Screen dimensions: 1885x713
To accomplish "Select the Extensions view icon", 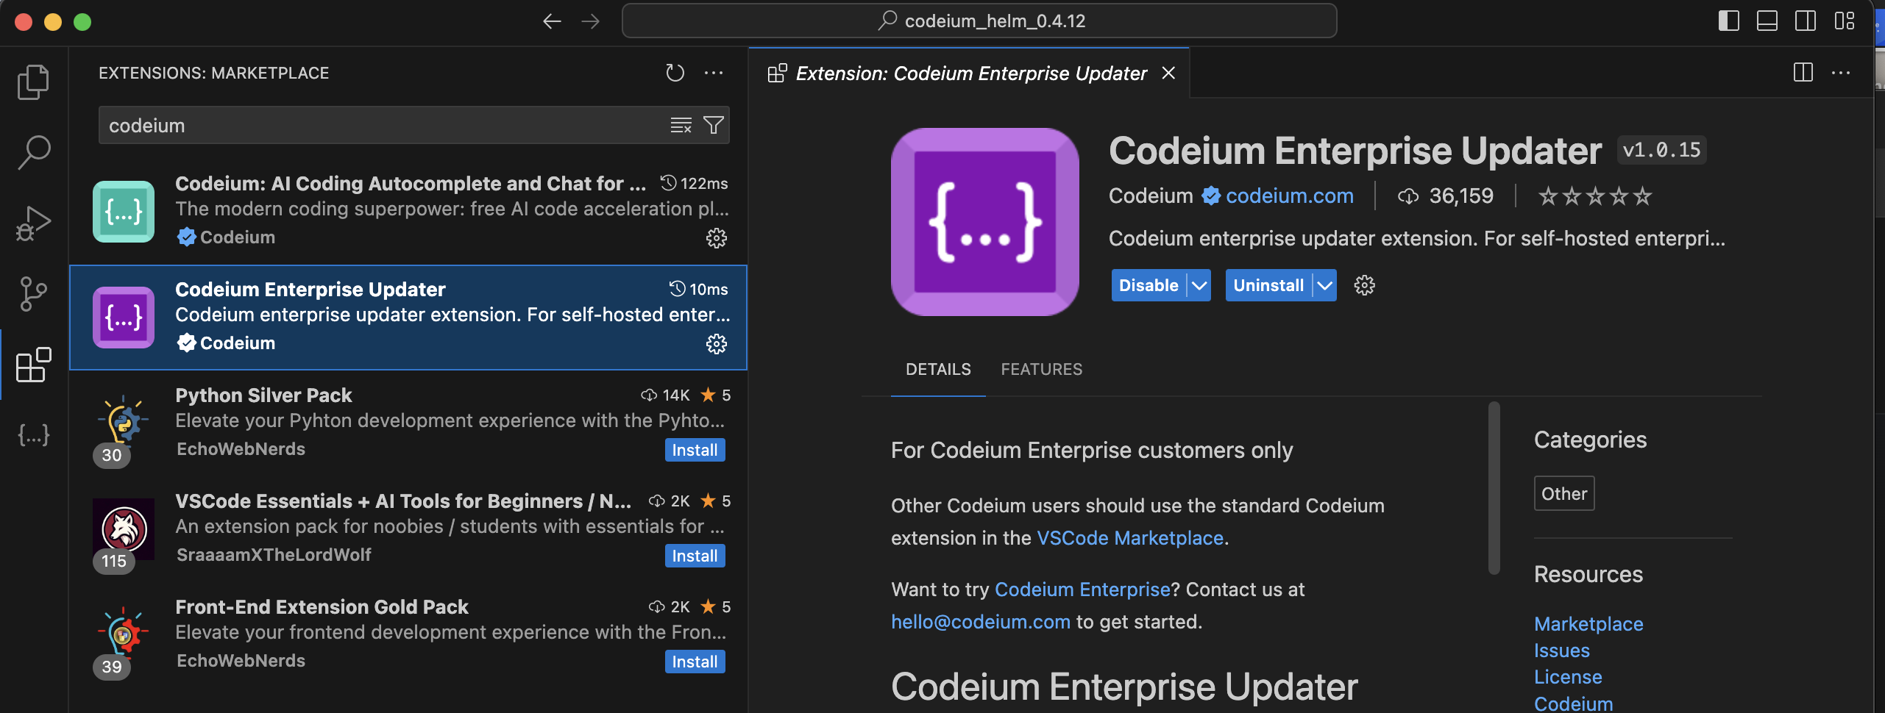I will 33,365.
